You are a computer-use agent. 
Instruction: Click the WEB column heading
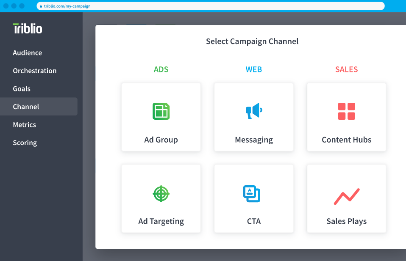coord(254,69)
